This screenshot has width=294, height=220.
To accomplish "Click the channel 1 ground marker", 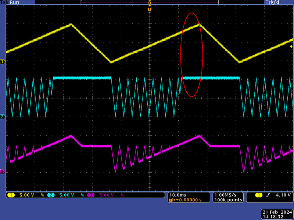I will pyautogui.click(x=2, y=62).
